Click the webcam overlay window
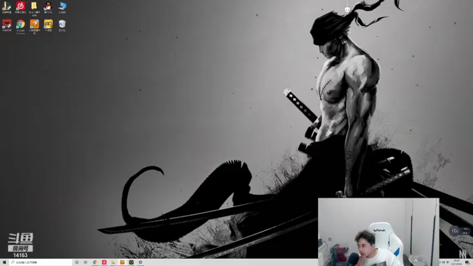The image size is (473, 266). tap(378, 232)
